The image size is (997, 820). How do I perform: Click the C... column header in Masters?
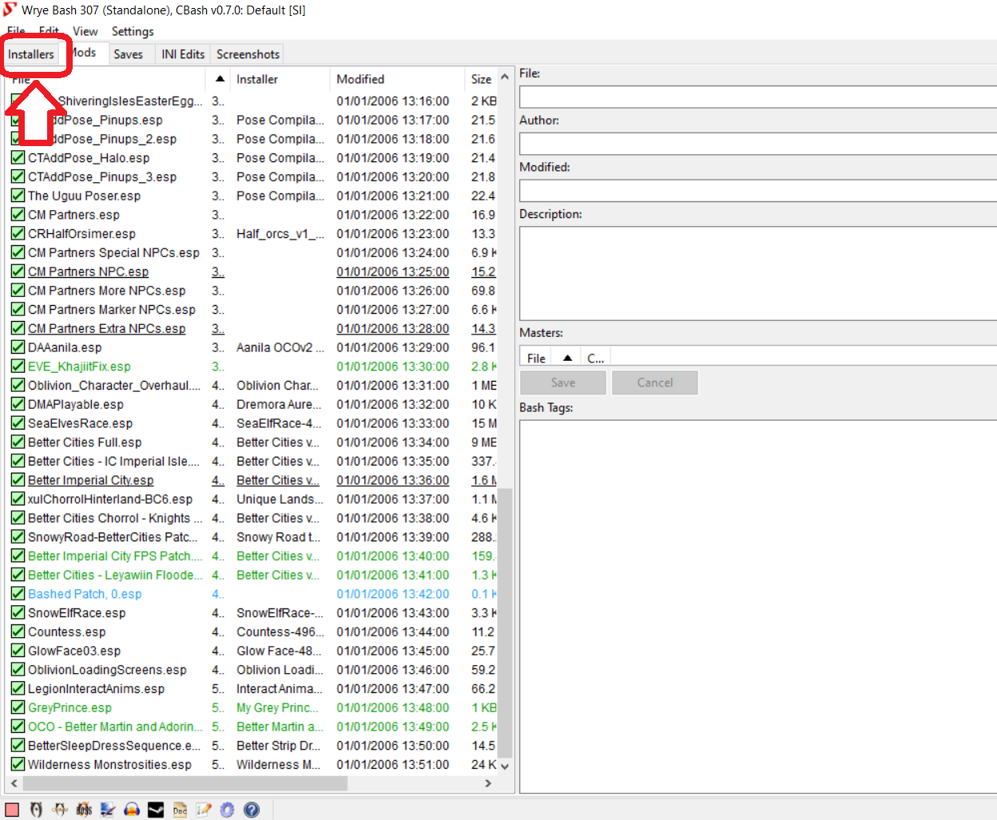[596, 358]
